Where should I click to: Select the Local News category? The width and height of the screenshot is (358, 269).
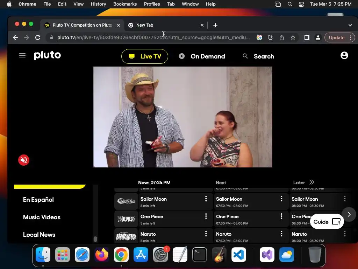coord(39,235)
